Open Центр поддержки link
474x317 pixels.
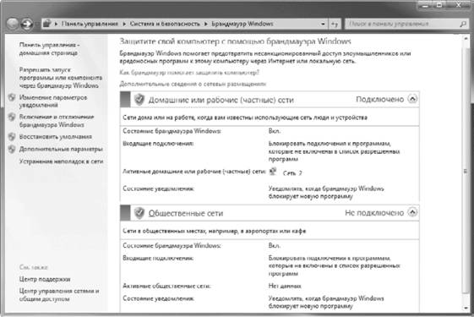[x=45, y=279]
